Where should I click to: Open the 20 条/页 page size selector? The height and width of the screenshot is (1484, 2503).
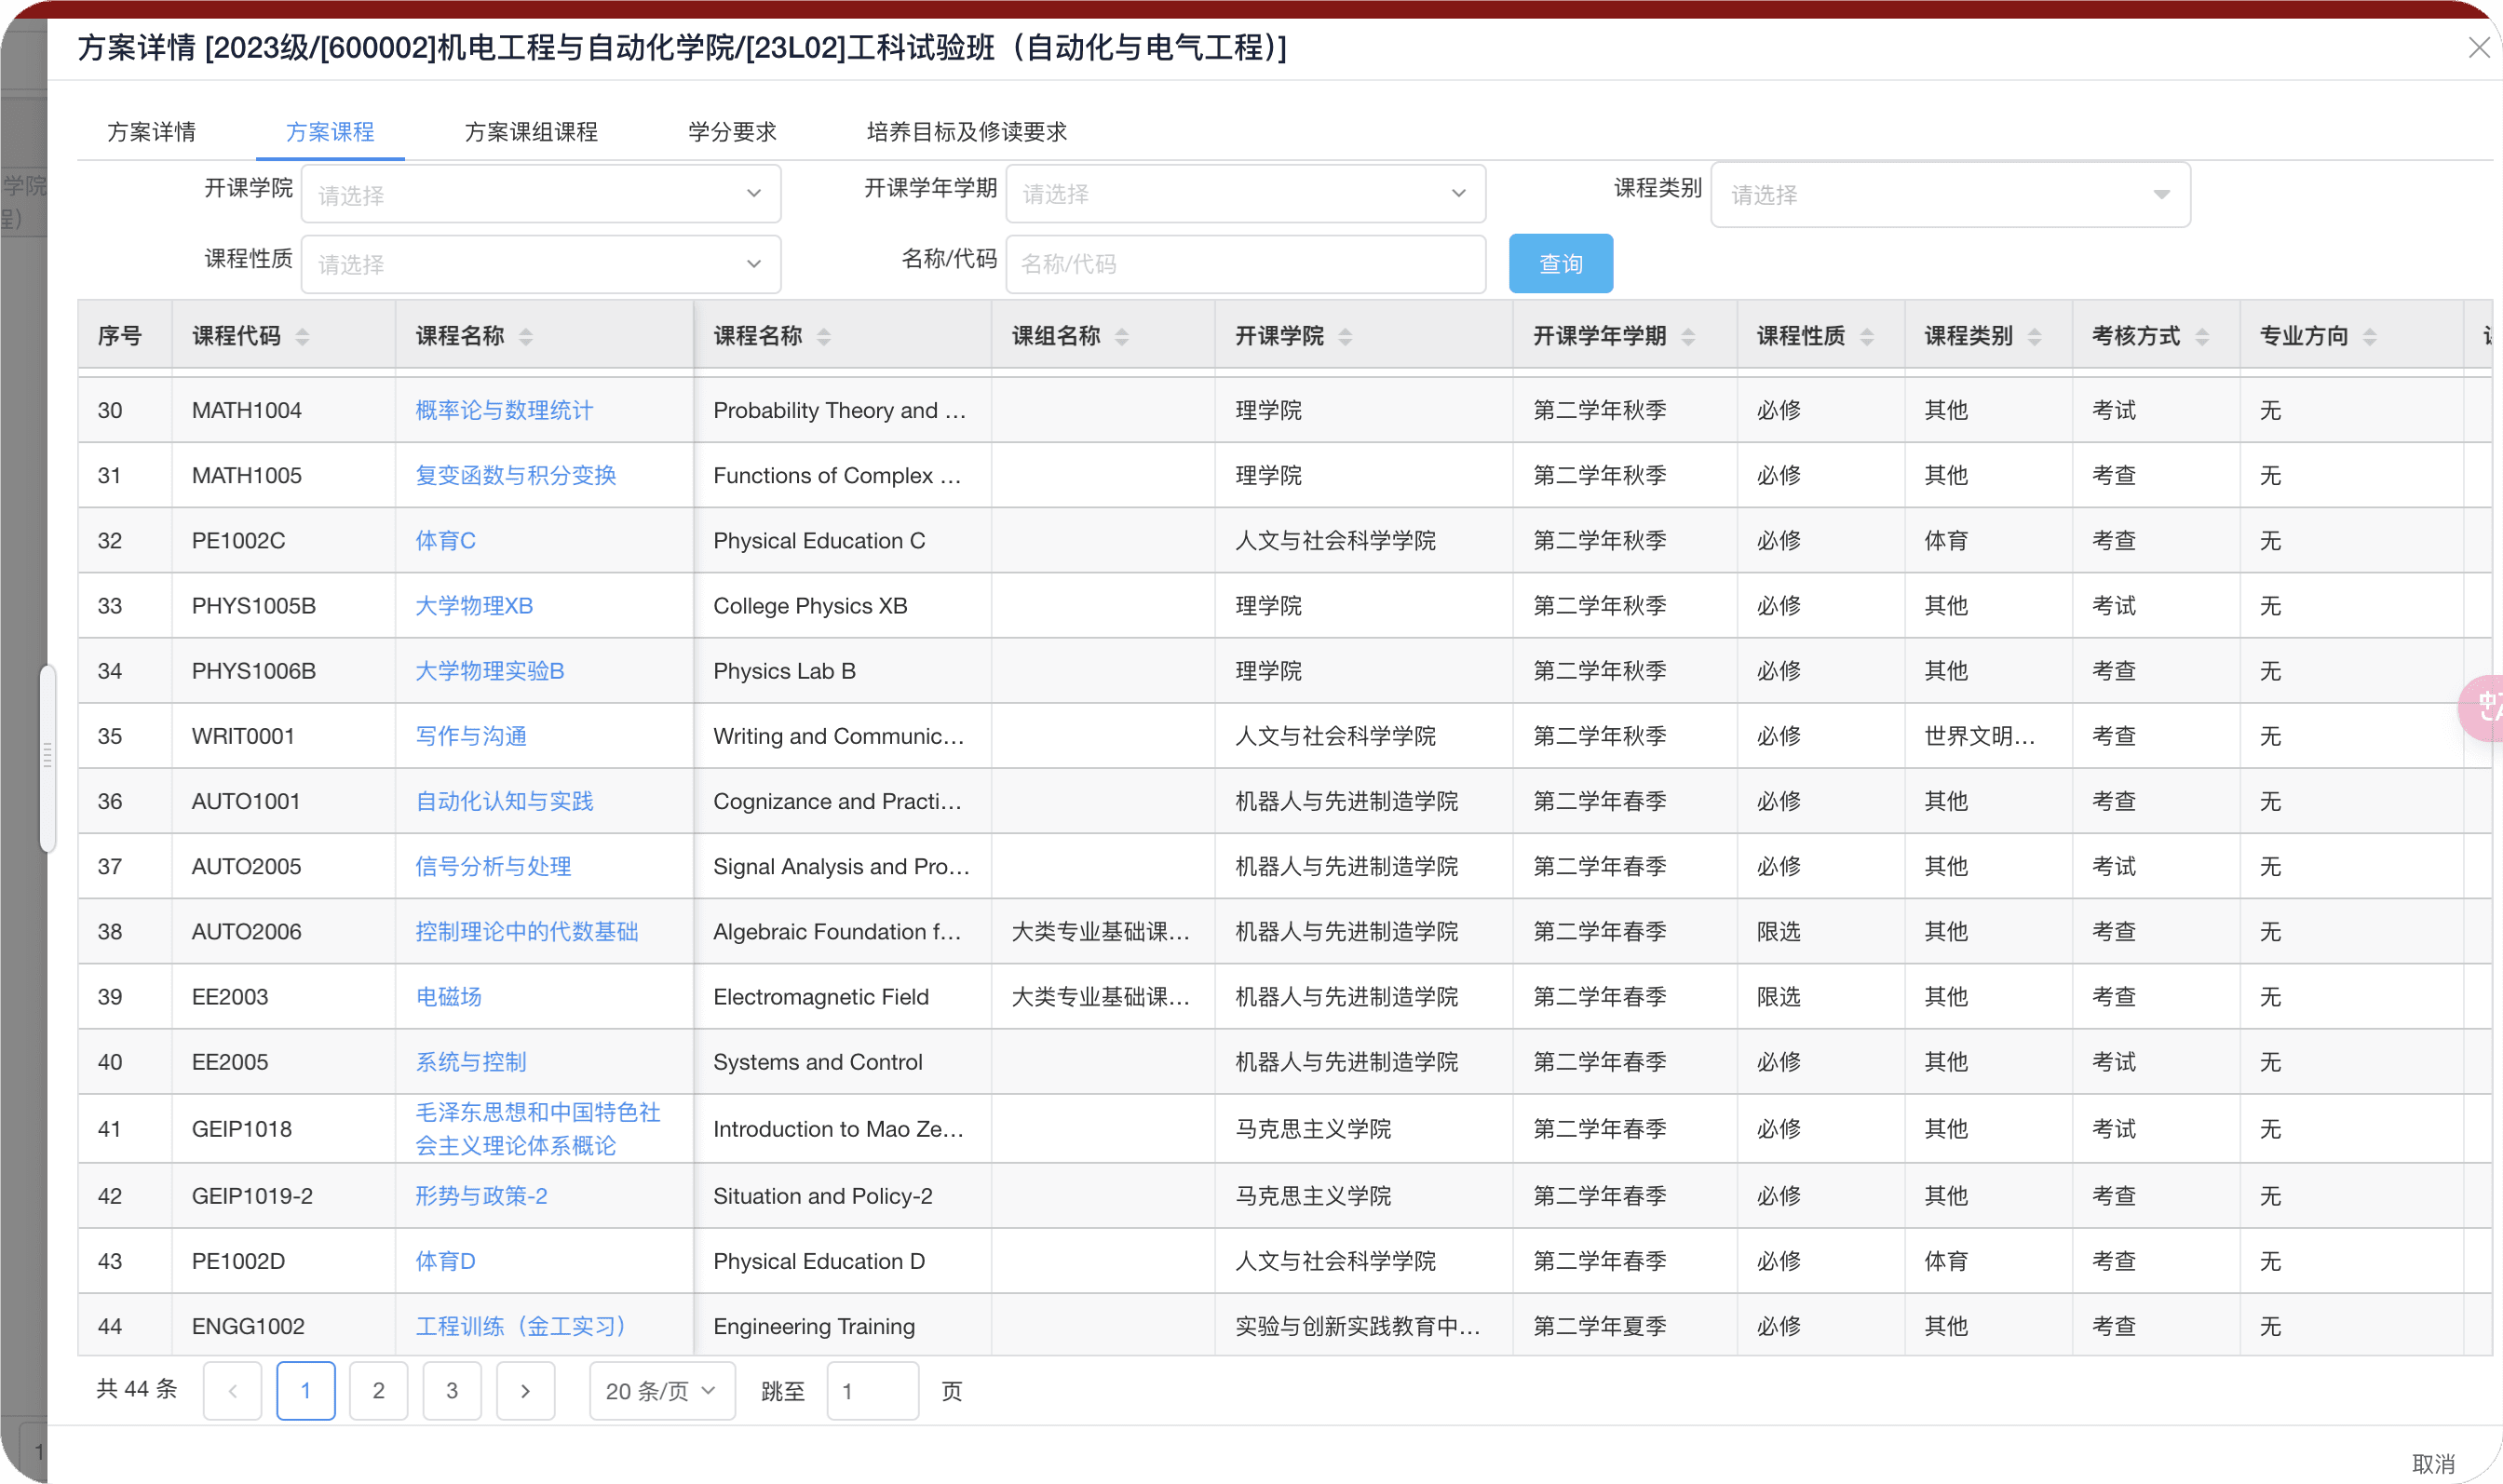(x=662, y=1391)
